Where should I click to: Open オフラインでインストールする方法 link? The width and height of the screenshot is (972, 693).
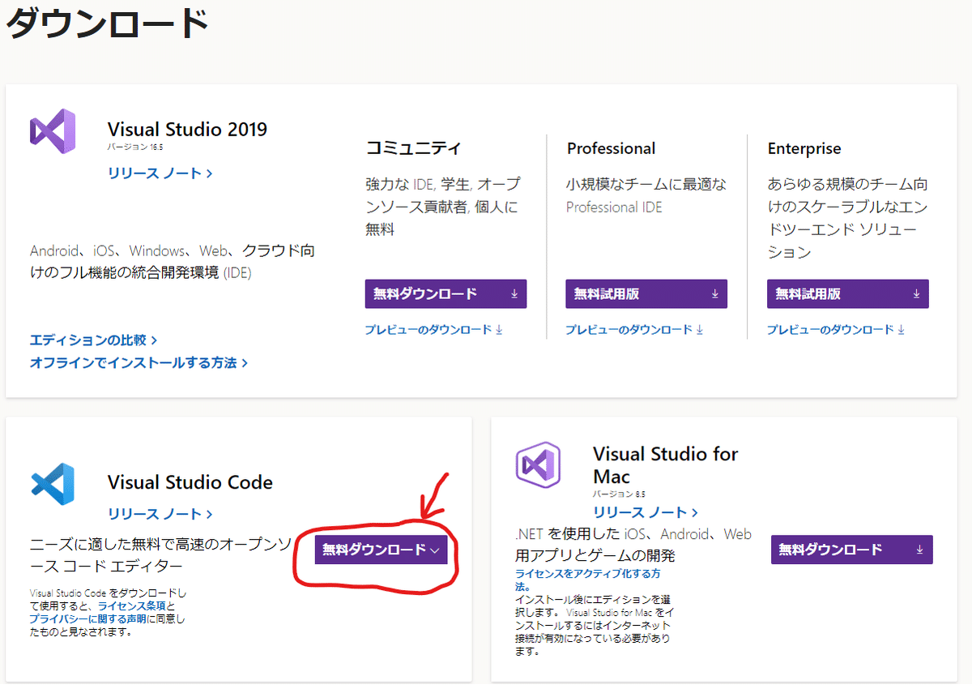[139, 363]
